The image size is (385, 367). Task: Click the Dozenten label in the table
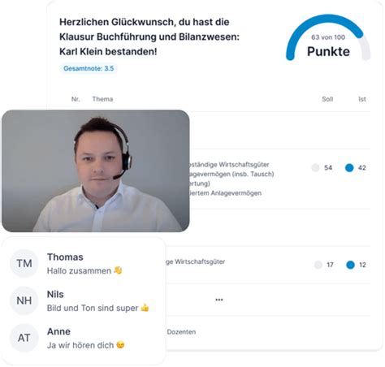[181, 332]
